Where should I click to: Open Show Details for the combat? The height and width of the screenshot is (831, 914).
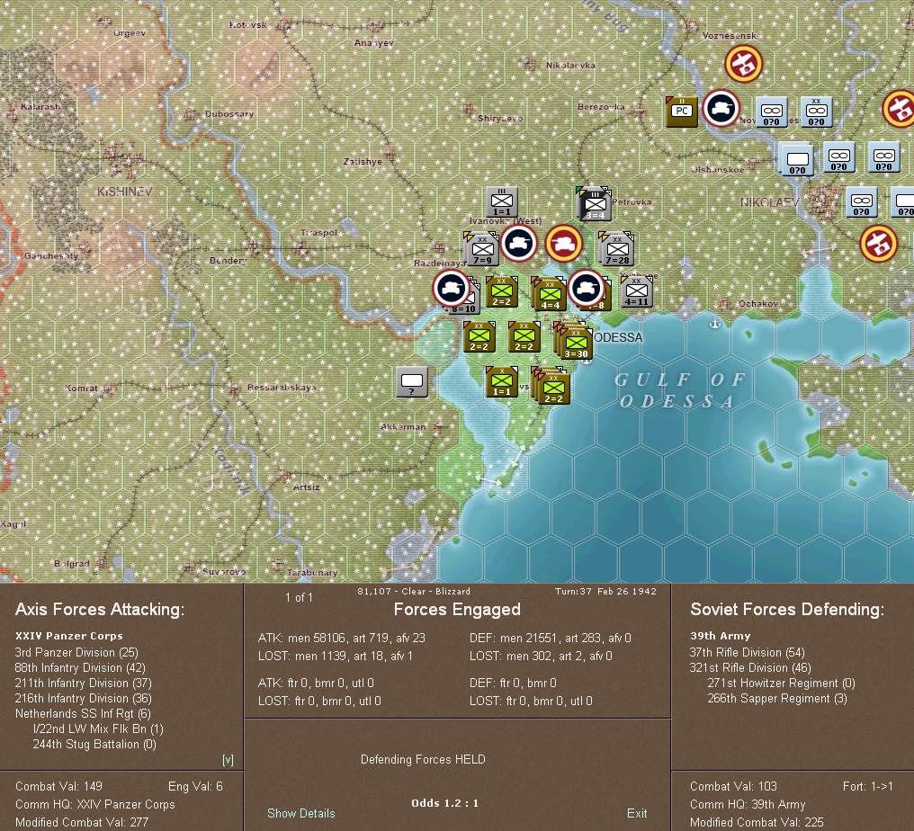coord(300,813)
